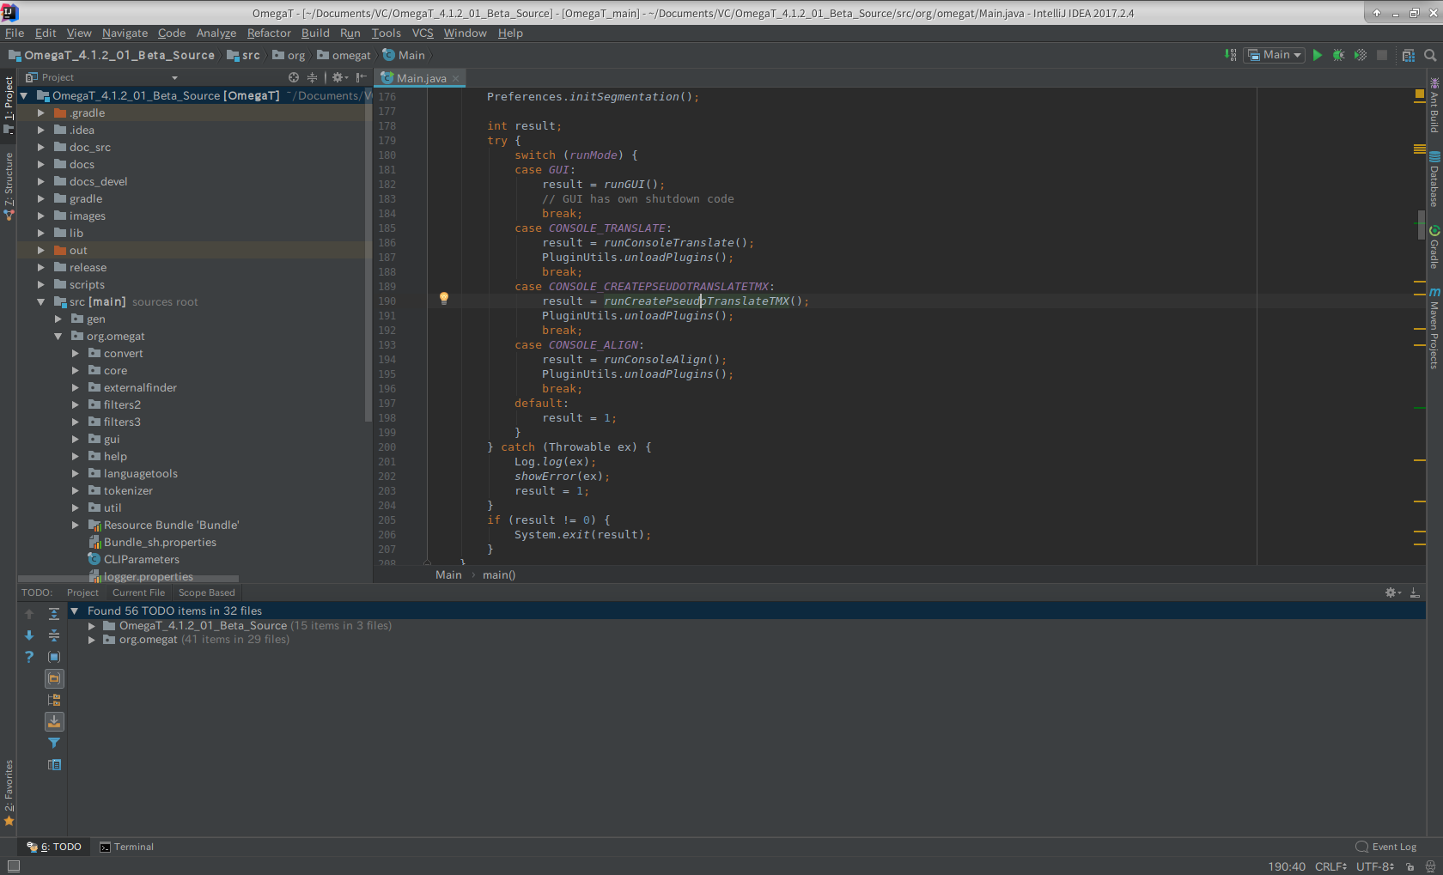Expand the languagetools package

(75, 473)
